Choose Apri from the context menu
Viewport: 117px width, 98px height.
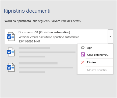click(95, 48)
